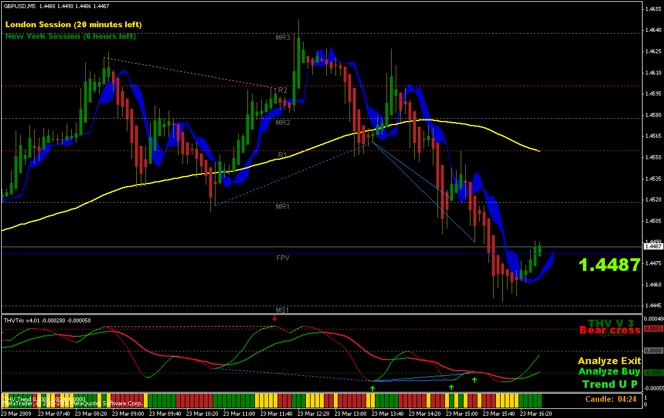Click the Analyze Buy label
The height and width of the screenshot is (418, 664).
pos(610,372)
